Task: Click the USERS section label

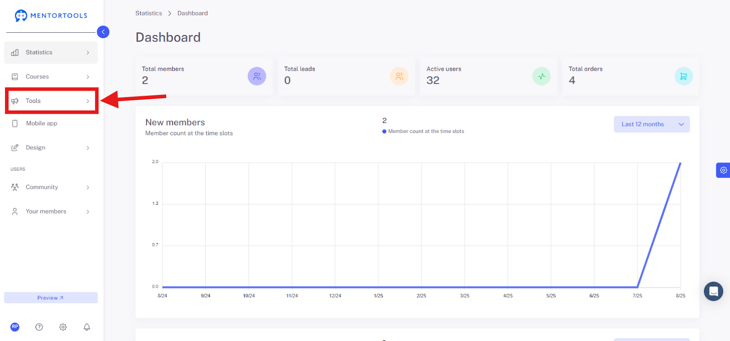Action: [x=18, y=169]
